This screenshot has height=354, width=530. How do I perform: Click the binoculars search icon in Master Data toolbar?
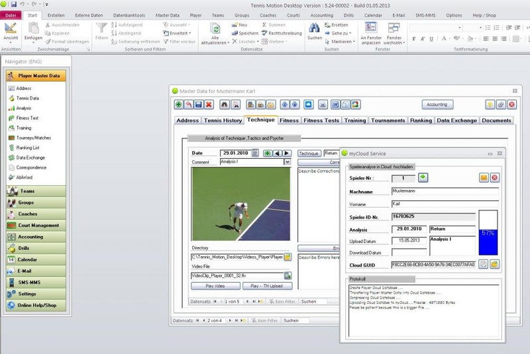pos(225,105)
